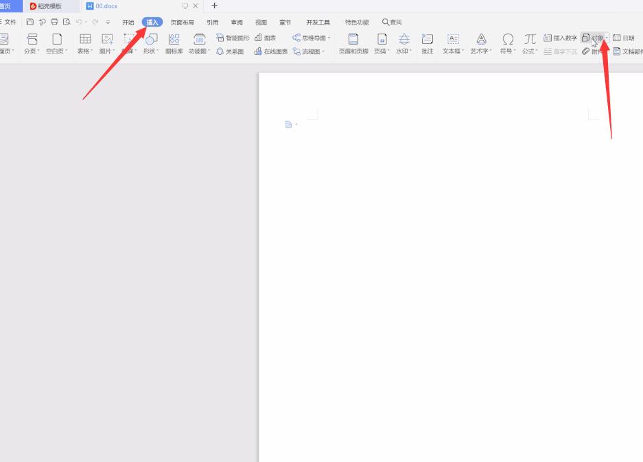Switch to the 开发工具 developer tools tab
643x462 pixels.
click(x=318, y=22)
